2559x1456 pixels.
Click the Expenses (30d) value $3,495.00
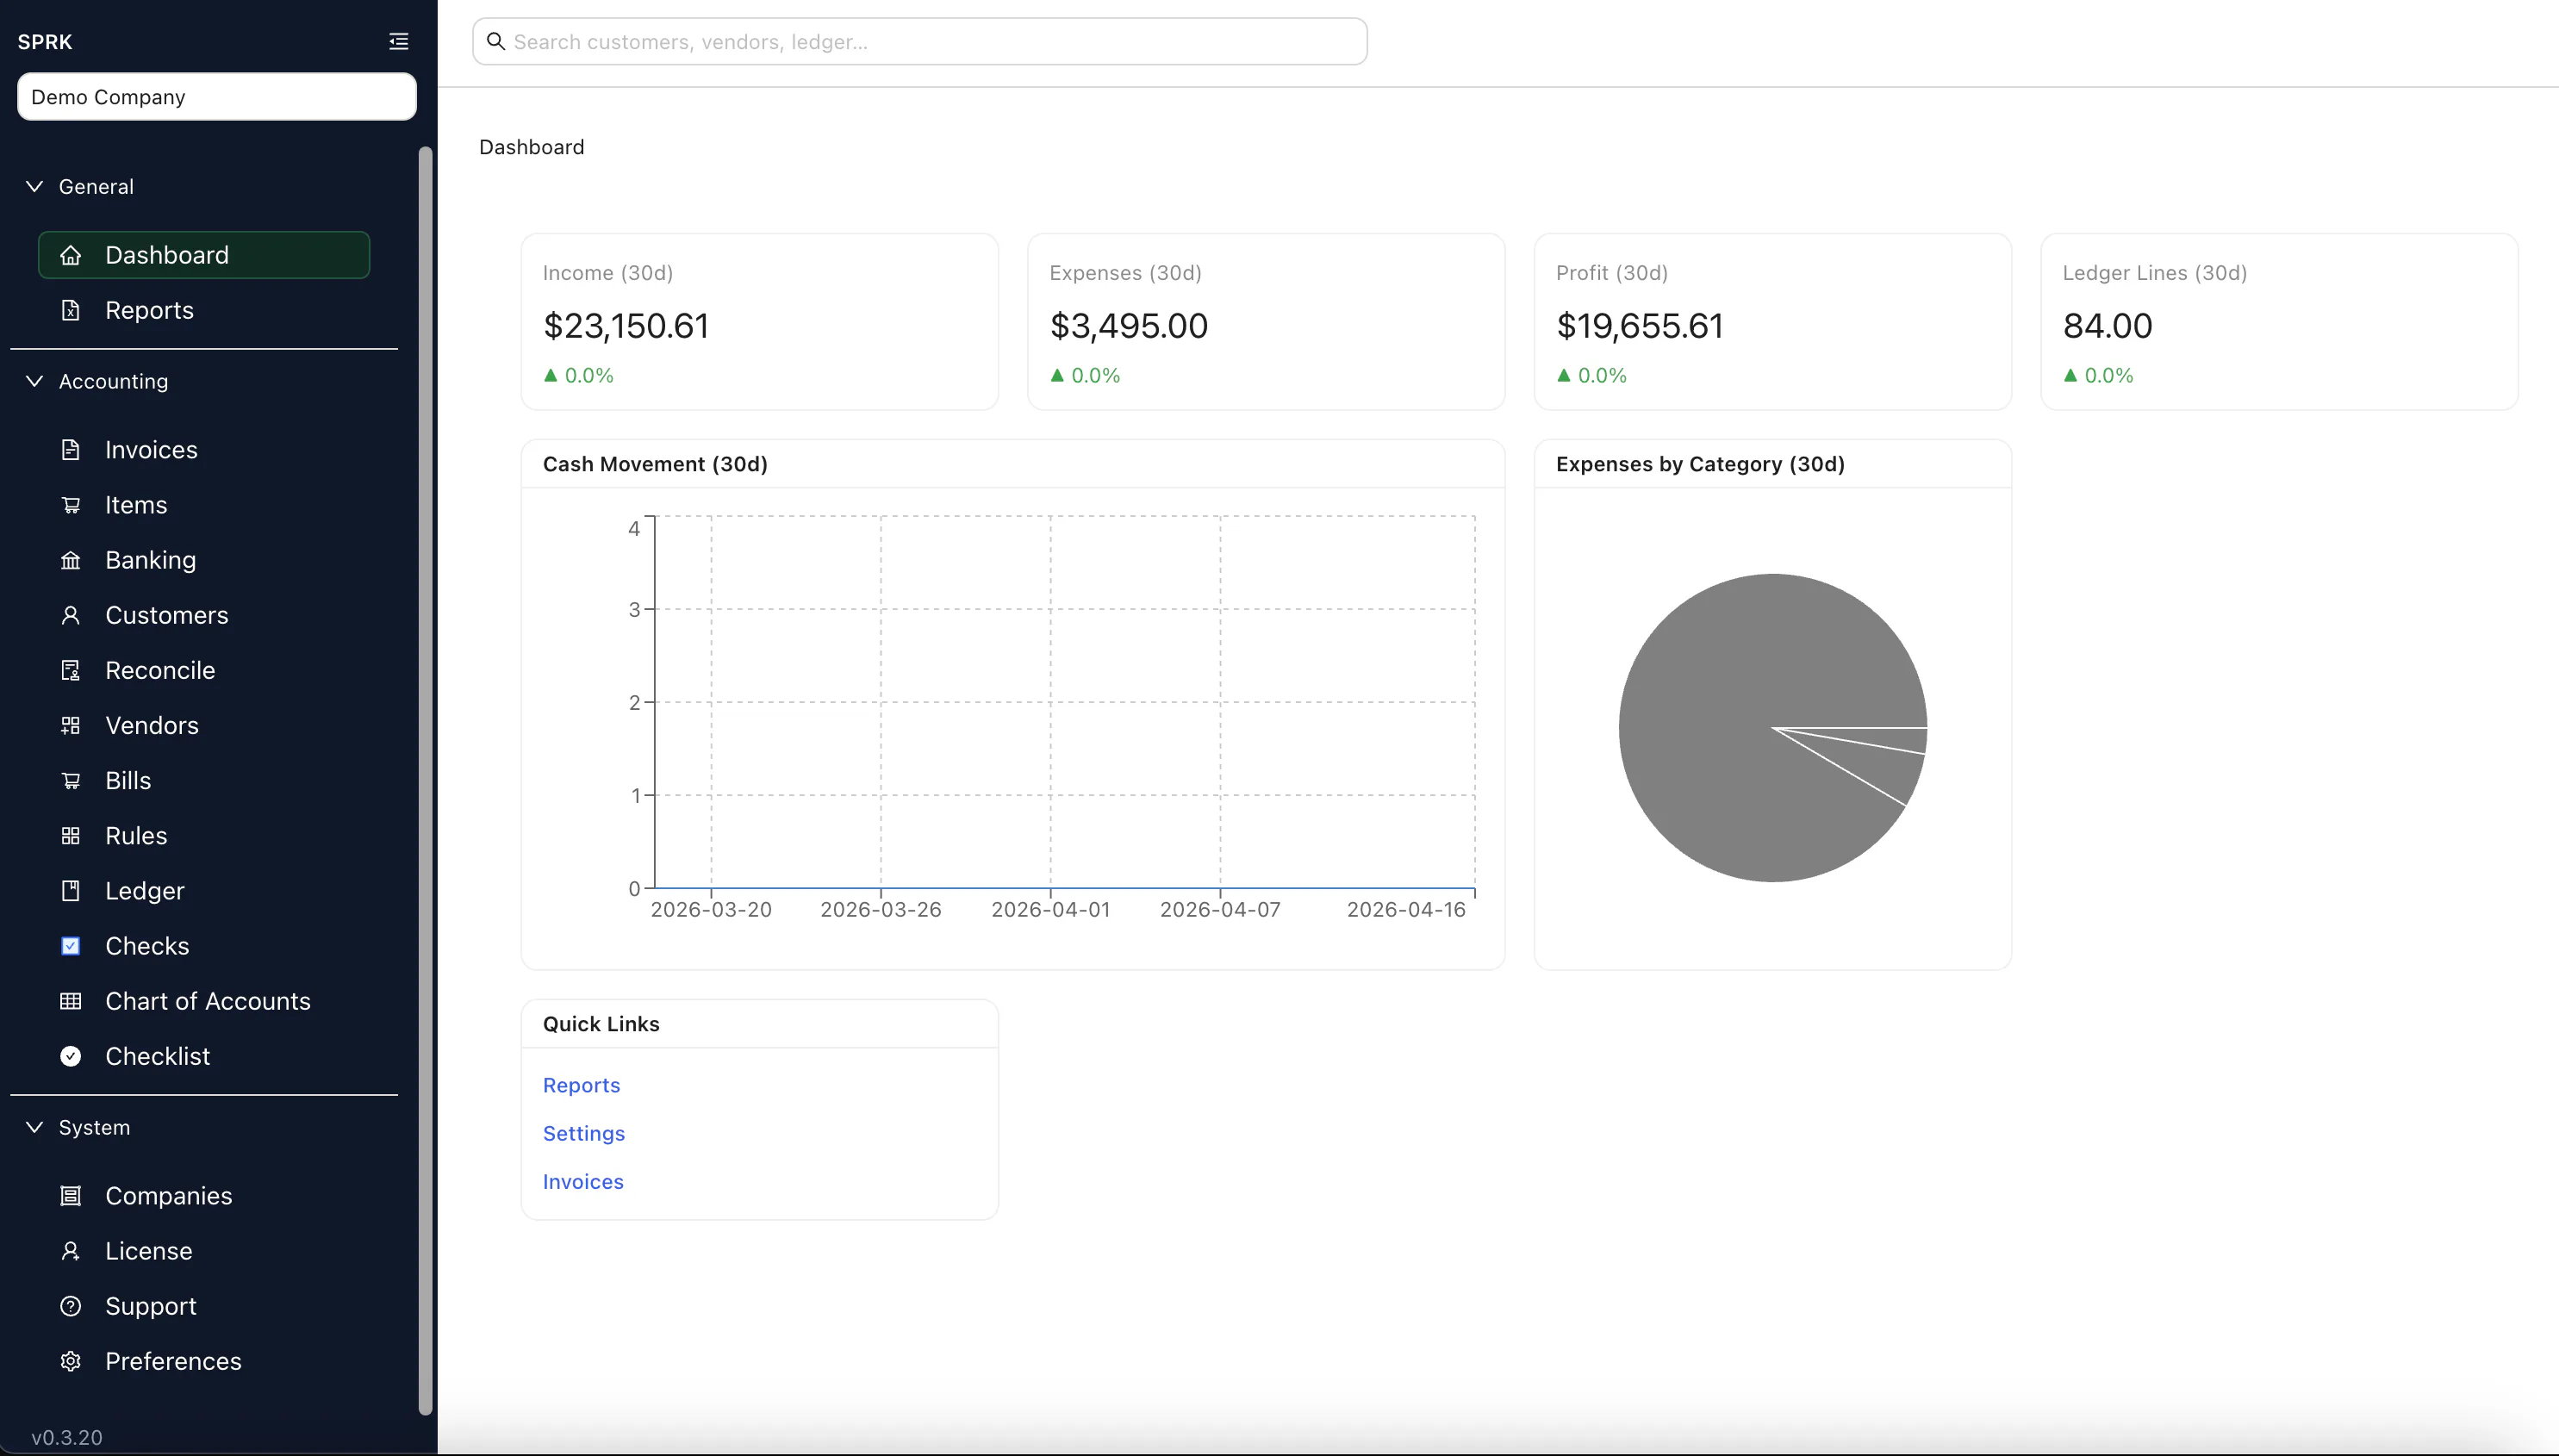pyautogui.click(x=1128, y=326)
